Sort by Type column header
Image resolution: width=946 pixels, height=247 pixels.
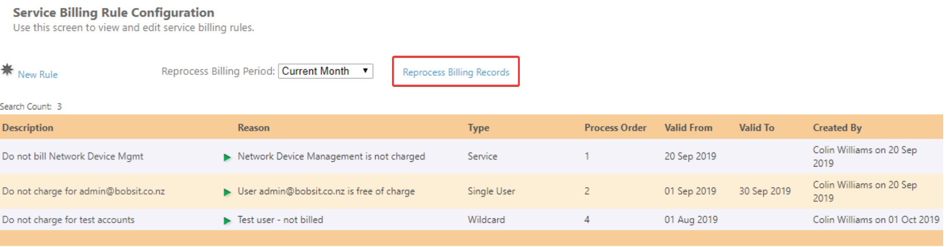tap(478, 128)
